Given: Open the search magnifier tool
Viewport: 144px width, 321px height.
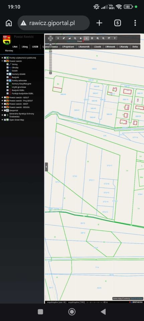Looking at the screenshot, I should [x=75, y=38].
